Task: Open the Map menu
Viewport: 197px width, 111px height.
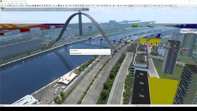Action: [x=13, y=3]
